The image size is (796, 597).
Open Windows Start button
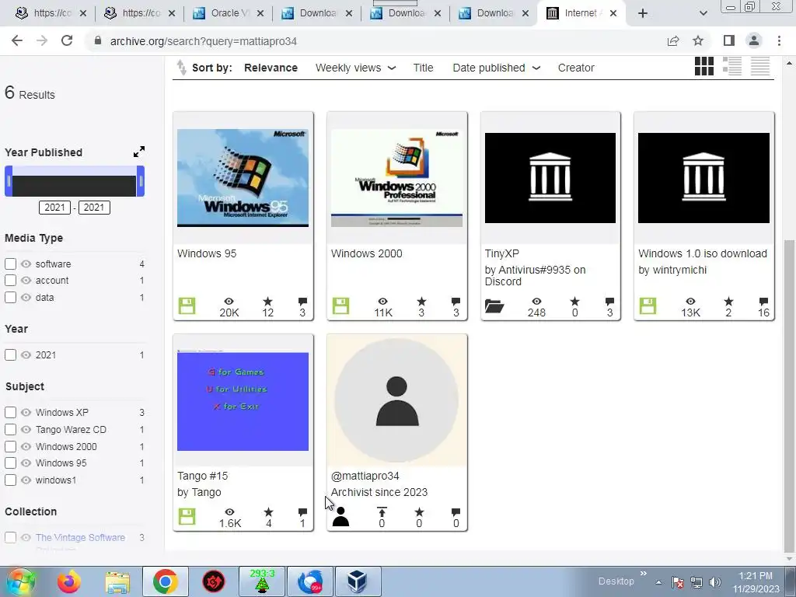19,581
